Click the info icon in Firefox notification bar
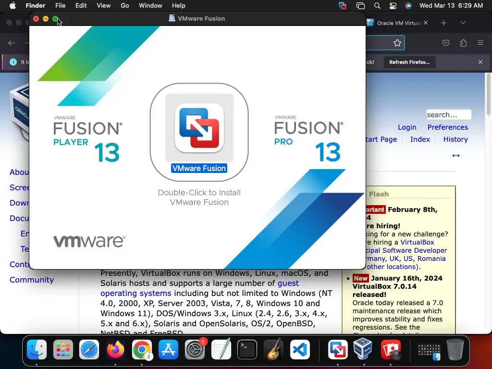The width and height of the screenshot is (492, 369). point(13,62)
